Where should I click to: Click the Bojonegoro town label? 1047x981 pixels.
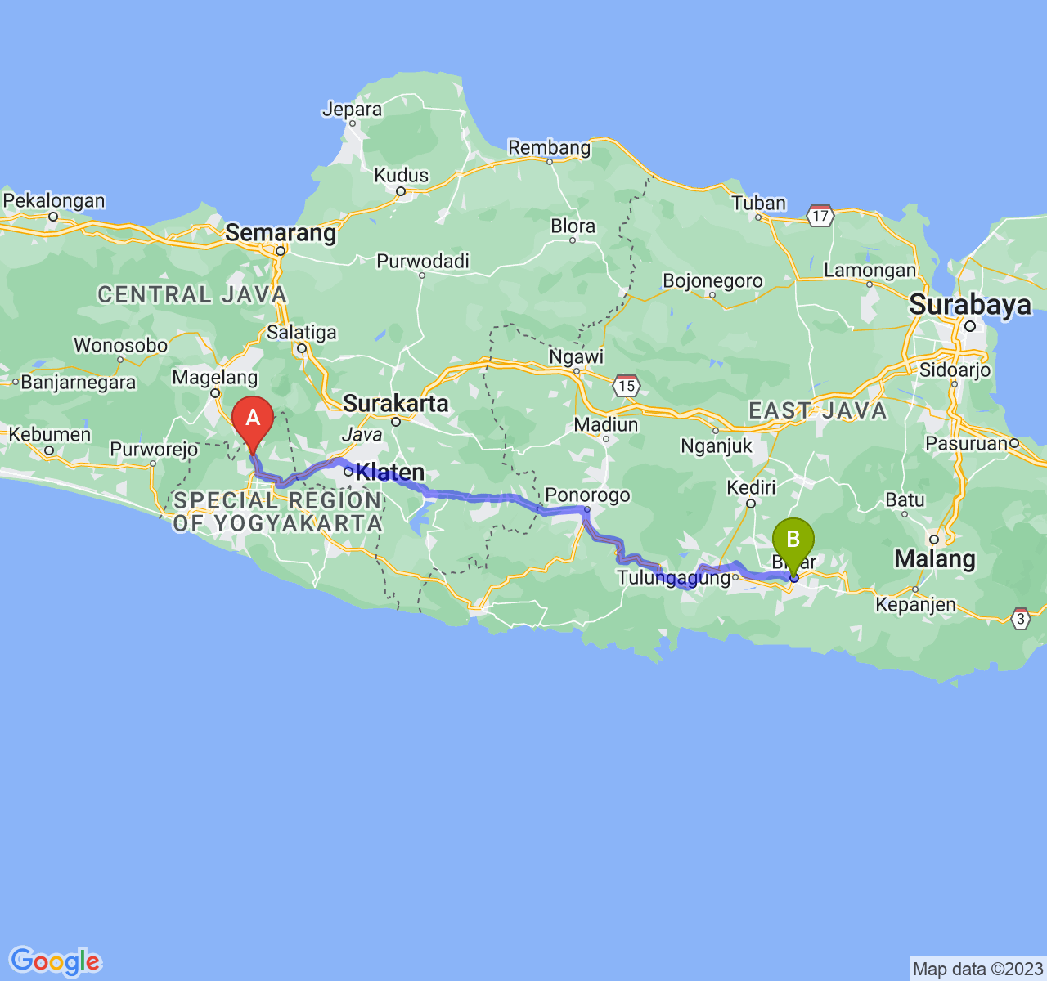tap(712, 282)
